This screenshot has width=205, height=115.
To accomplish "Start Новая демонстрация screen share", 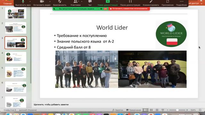I will [x=108, y=3].
